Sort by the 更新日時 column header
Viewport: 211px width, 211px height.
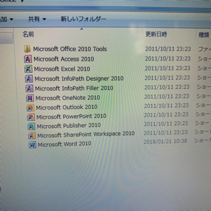156,34
